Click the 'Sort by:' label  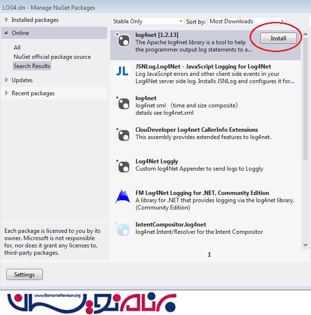pyautogui.click(x=195, y=22)
